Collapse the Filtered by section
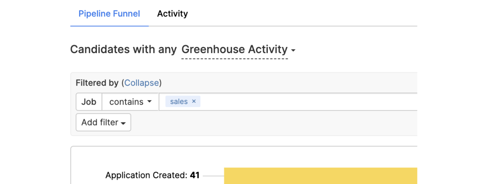This screenshot has height=184, width=480. point(142,83)
